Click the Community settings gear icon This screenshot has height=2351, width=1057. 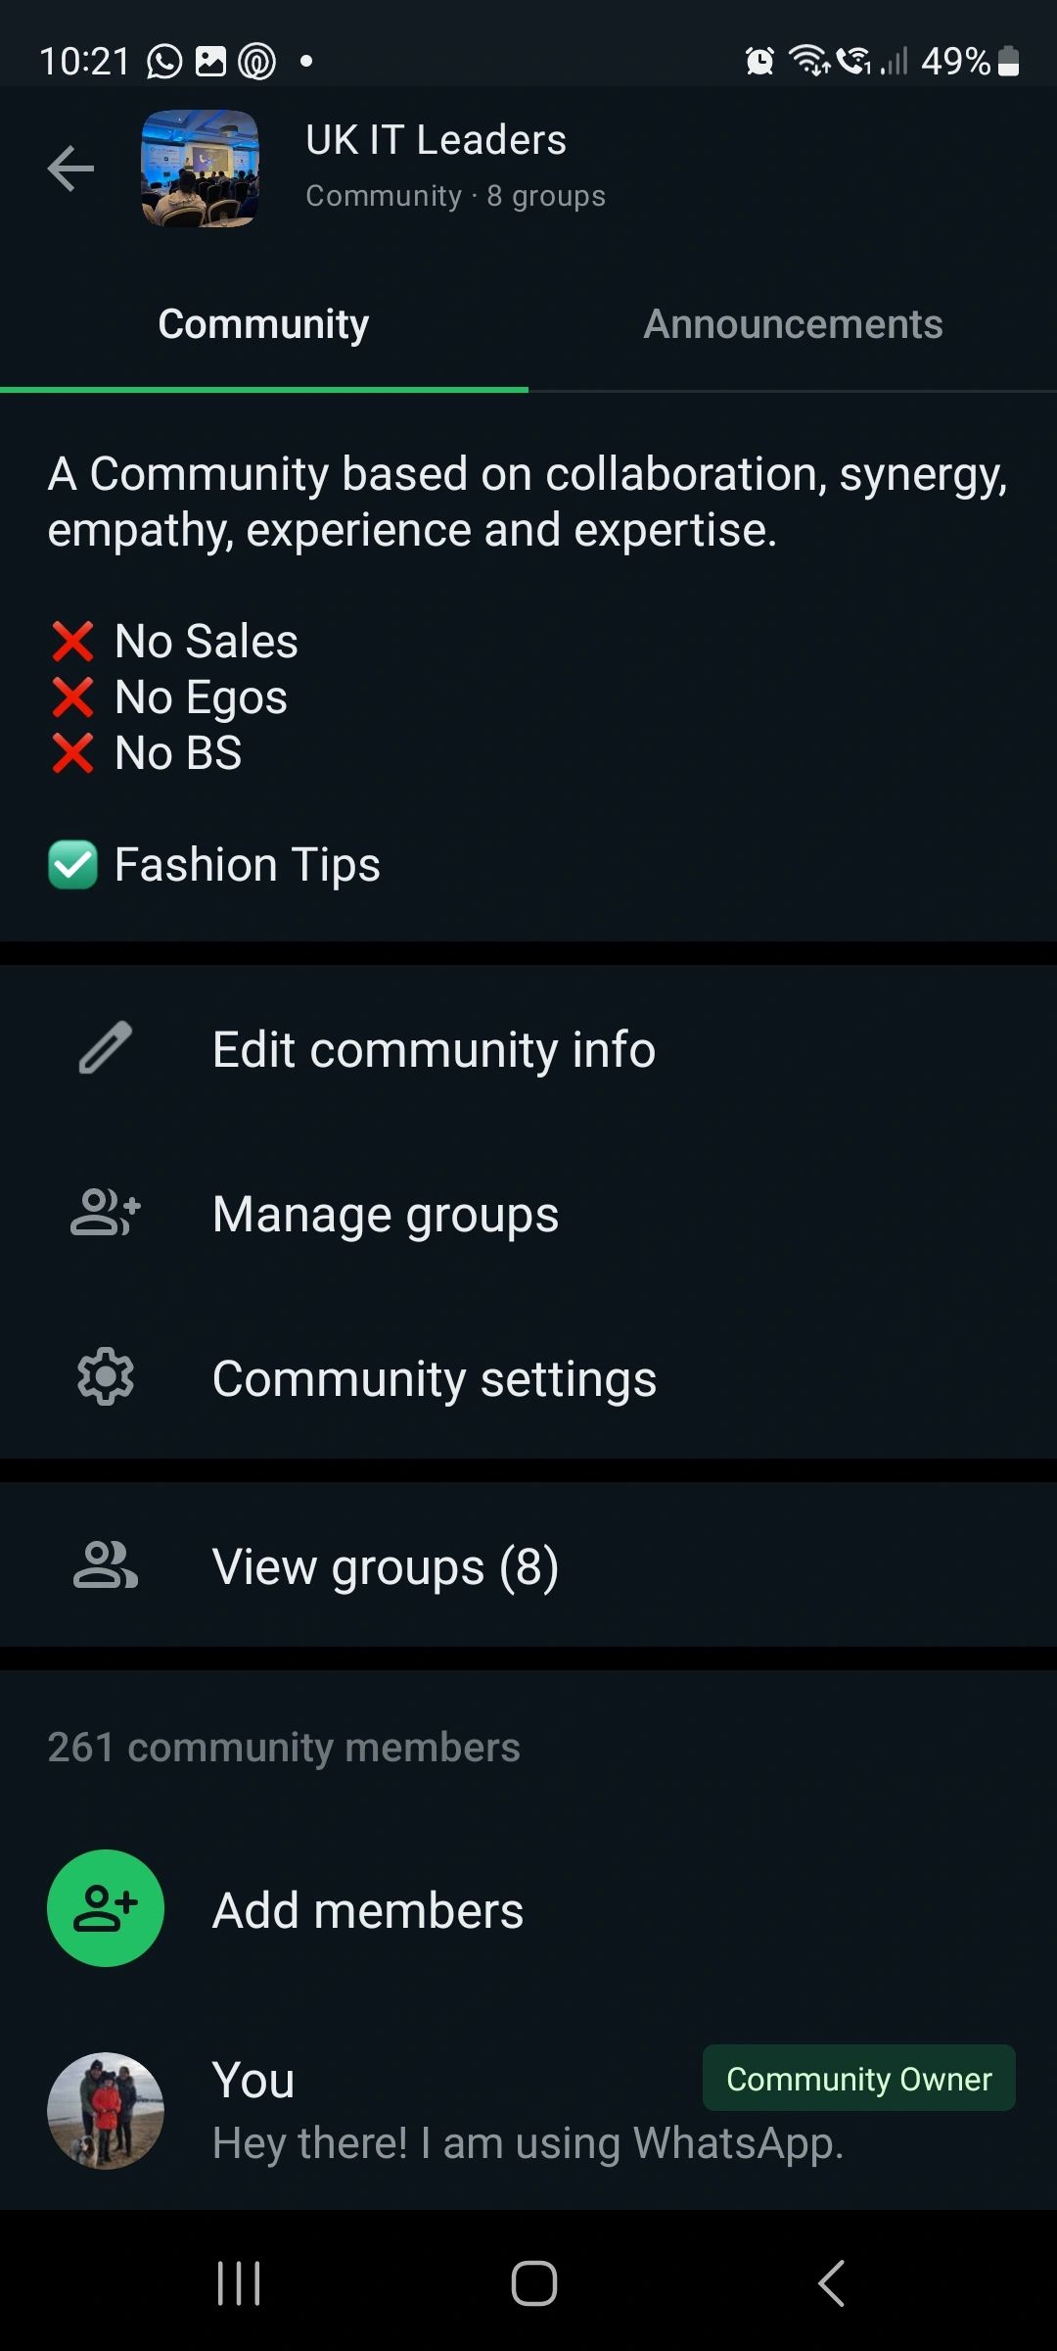pos(106,1377)
